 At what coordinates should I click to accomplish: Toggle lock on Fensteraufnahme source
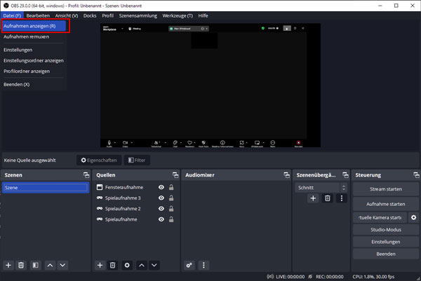pyautogui.click(x=171, y=187)
